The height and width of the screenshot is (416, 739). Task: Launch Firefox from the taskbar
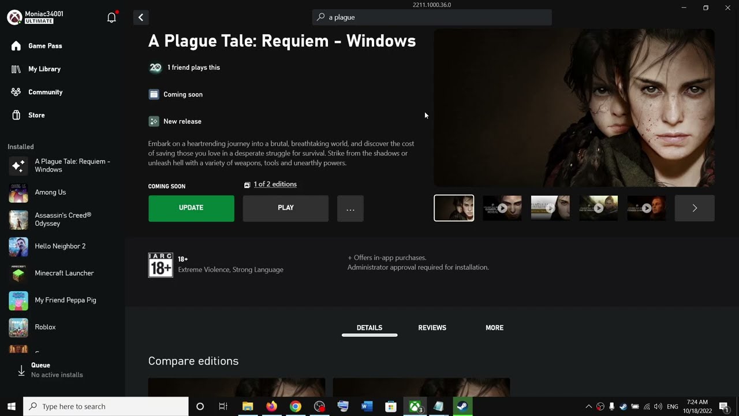(x=271, y=406)
